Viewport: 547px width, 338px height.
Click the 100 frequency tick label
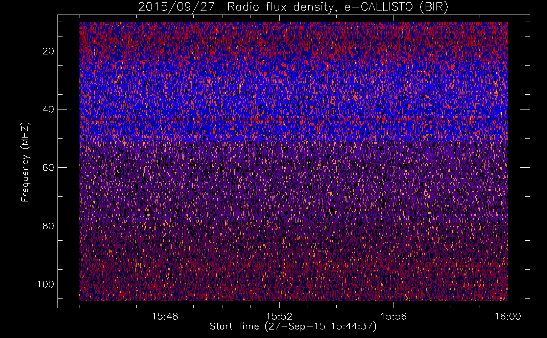click(x=46, y=284)
